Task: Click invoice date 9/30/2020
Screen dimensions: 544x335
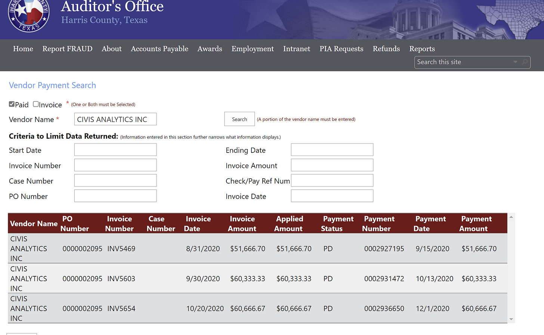Action: click(x=203, y=279)
